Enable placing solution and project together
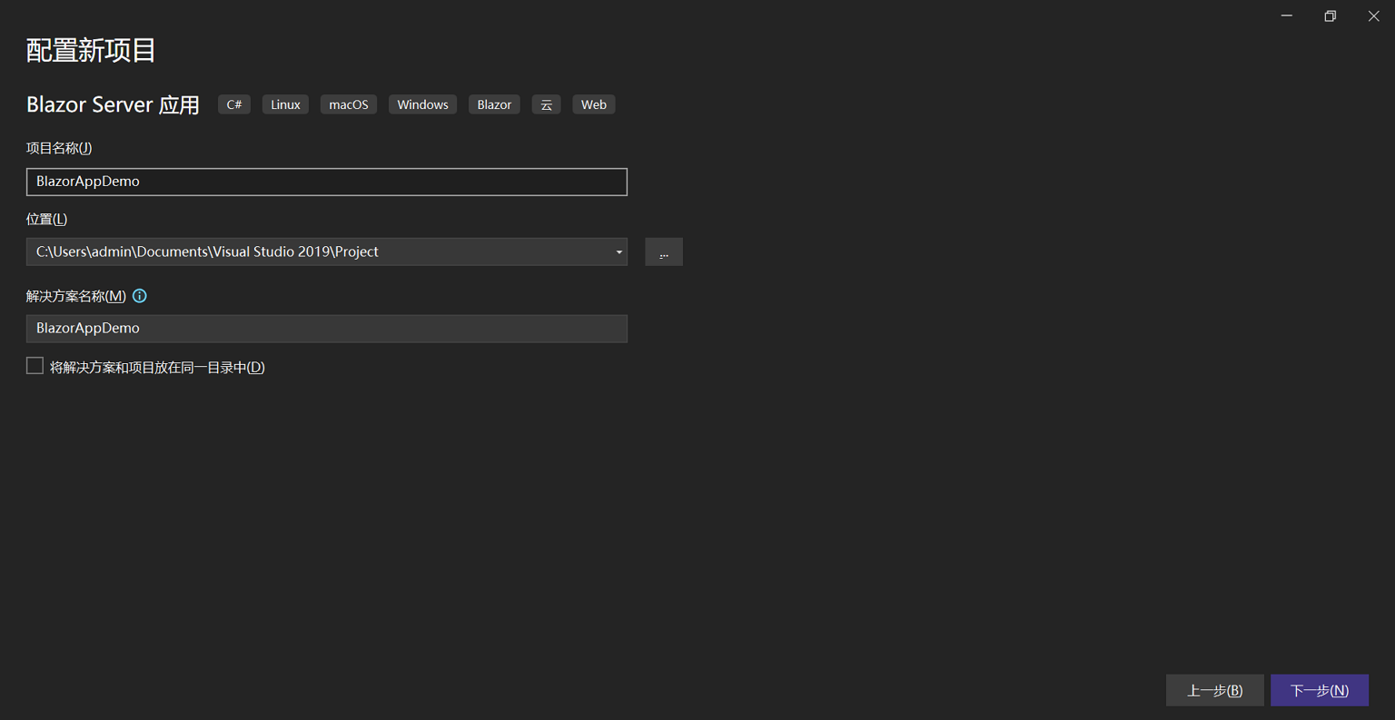 pos(35,365)
